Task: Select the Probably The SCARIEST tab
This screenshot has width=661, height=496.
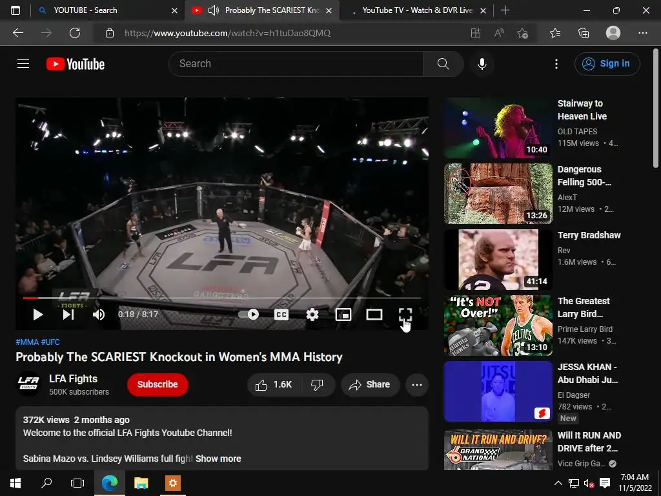Action: coord(261,10)
